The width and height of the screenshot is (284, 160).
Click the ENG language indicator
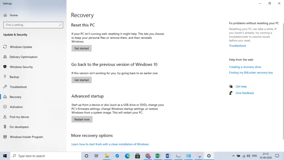(255, 156)
